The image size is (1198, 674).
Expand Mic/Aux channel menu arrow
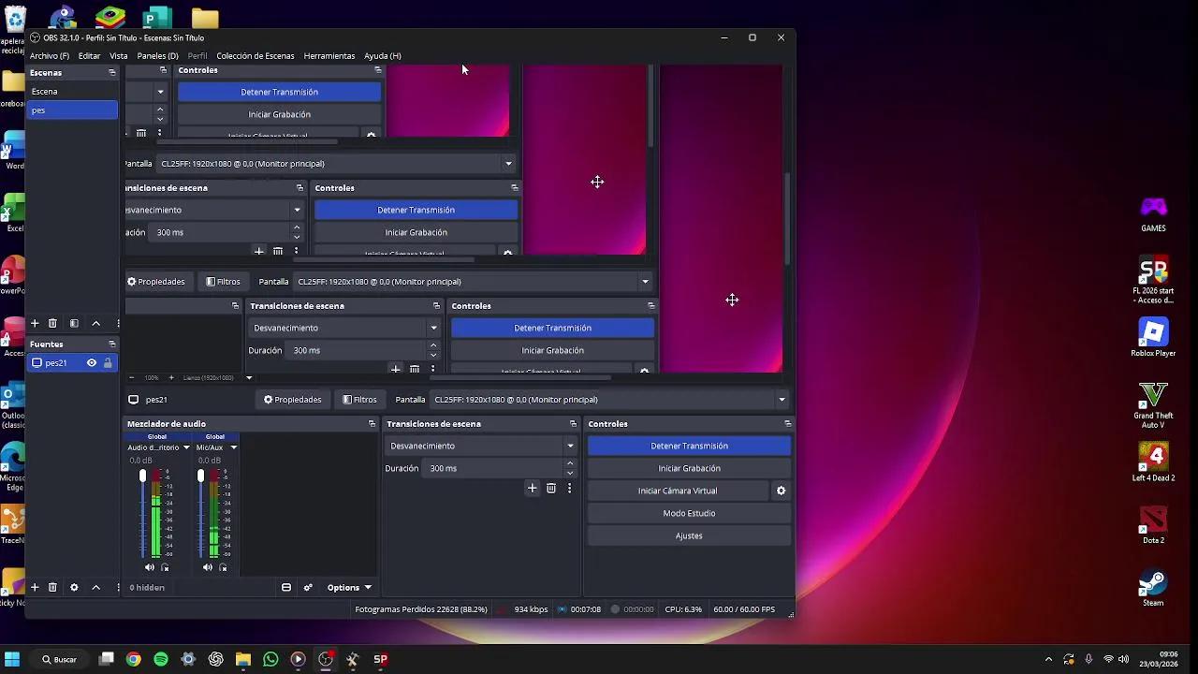pos(233,447)
